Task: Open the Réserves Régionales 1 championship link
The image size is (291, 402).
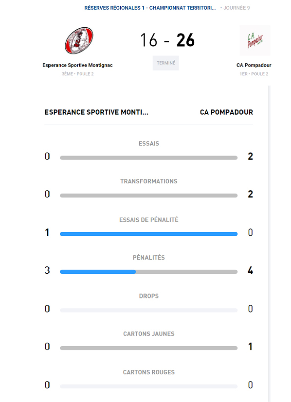Action: (150, 8)
